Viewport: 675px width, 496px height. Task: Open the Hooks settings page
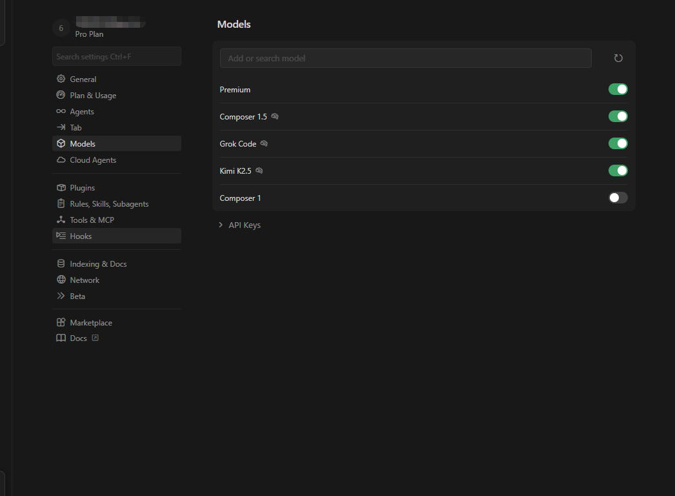[x=117, y=236]
